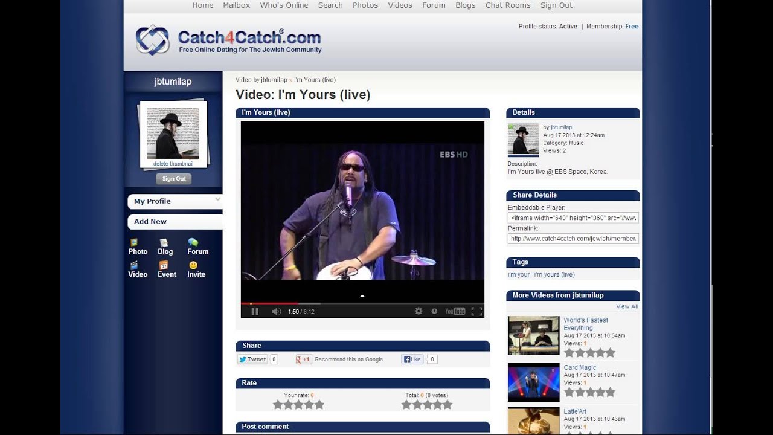This screenshot has width=773, height=435.
Task: Open Chat Rooms in top navigation
Action: 508,5
